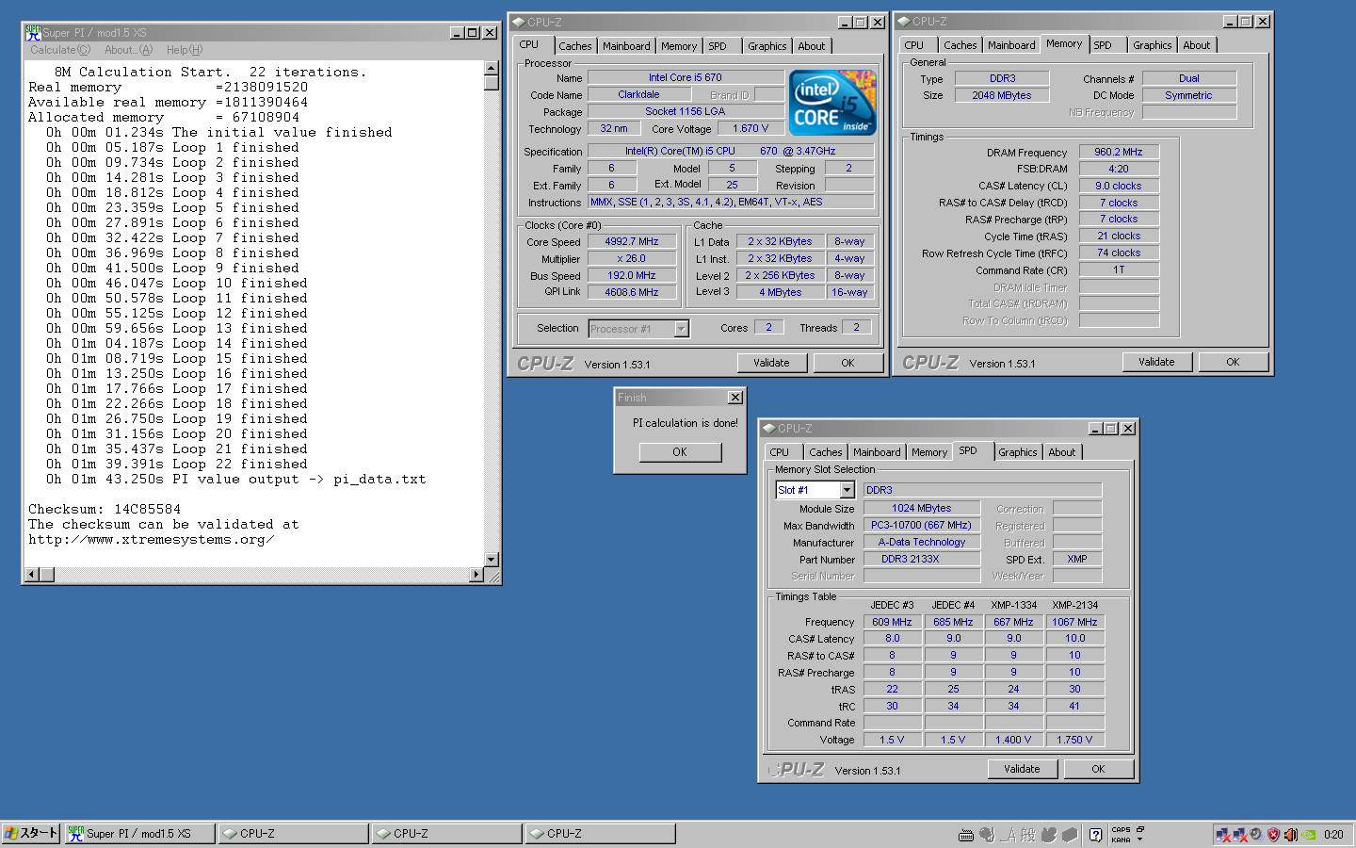The width and height of the screenshot is (1356, 848).
Task: Click DRAM Frequency value 960.2 MHz
Action: pos(1118,152)
